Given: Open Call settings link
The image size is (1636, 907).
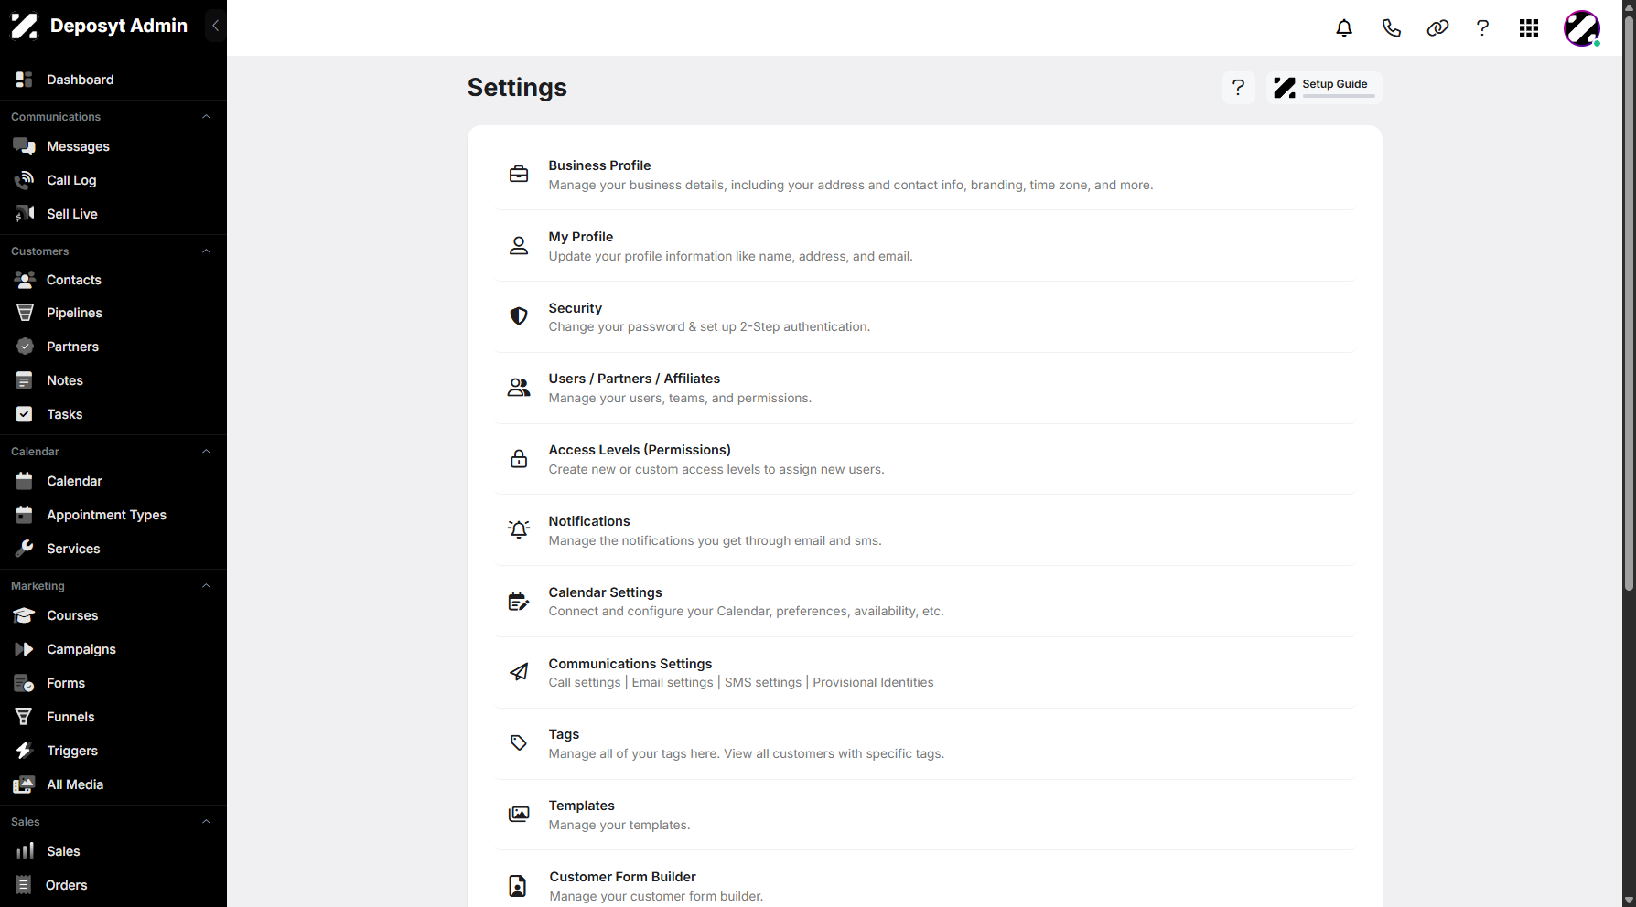Looking at the screenshot, I should pyautogui.click(x=585, y=682).
